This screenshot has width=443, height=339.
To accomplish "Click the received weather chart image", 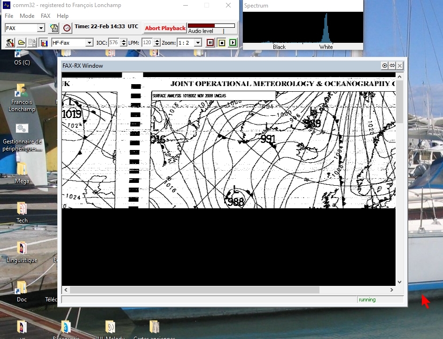I will 229,141.
